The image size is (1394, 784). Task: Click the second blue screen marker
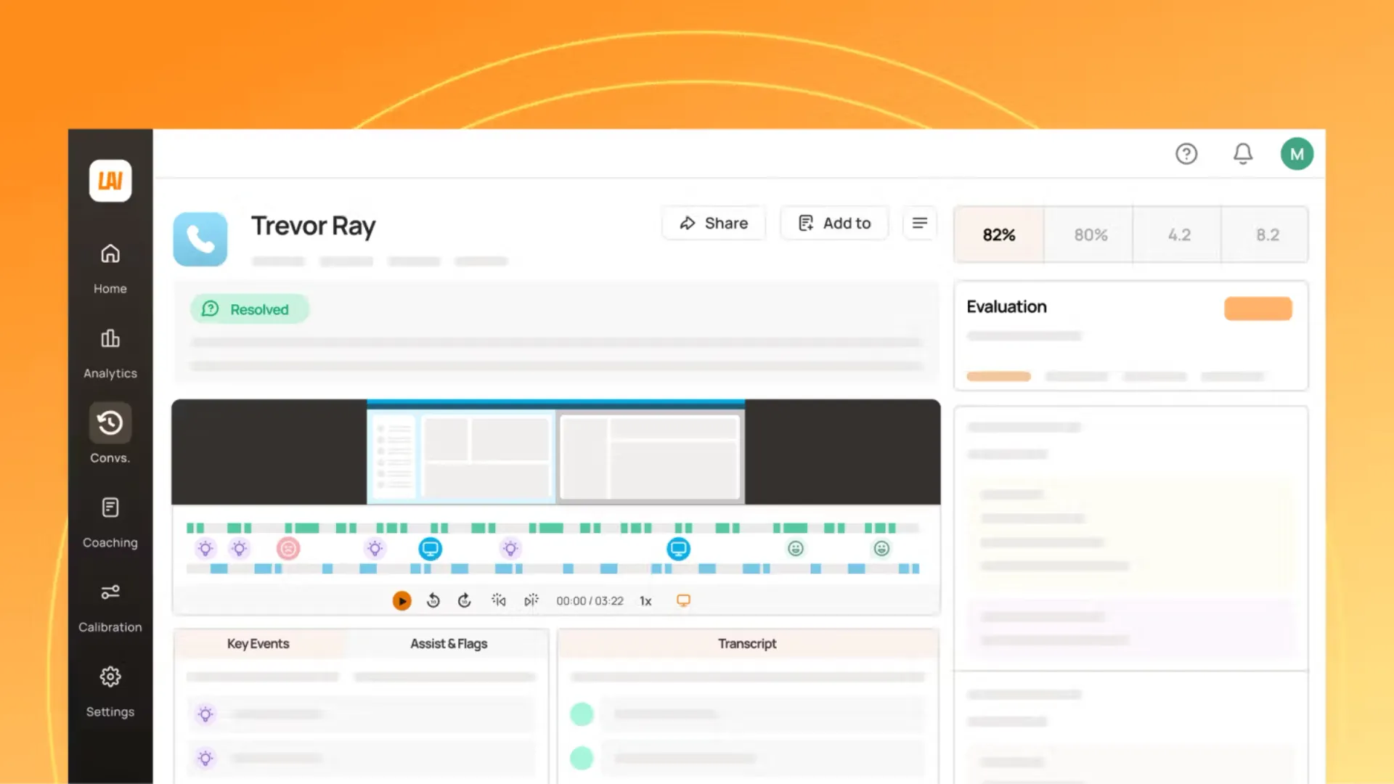pos(678,549)
